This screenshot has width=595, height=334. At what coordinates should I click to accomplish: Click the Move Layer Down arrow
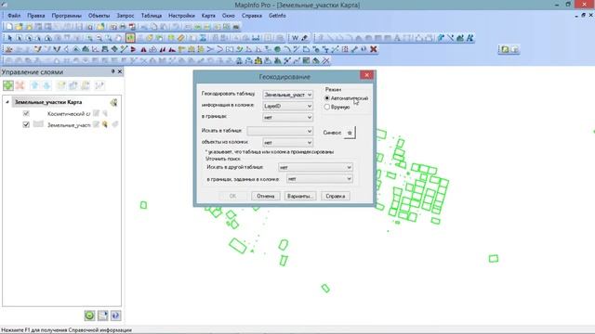click(46, 85)
